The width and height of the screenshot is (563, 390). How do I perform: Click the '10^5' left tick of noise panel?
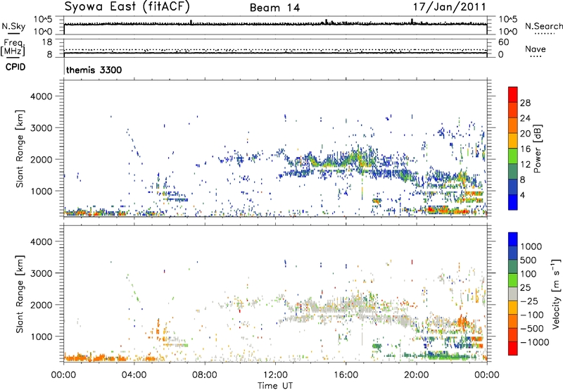click(43, 20)
